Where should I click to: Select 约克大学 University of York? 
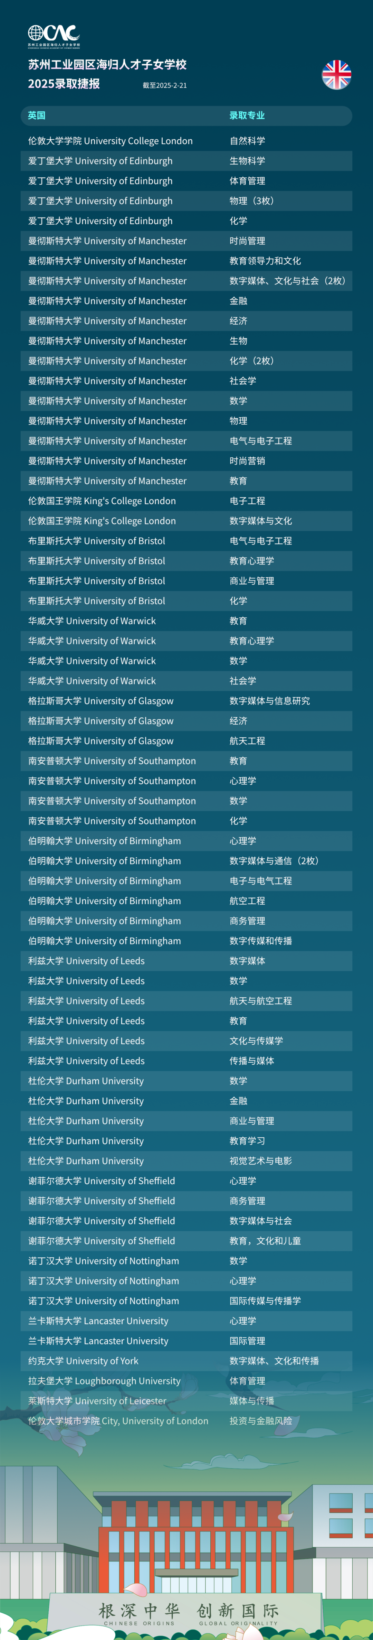tap(83, 1361)
